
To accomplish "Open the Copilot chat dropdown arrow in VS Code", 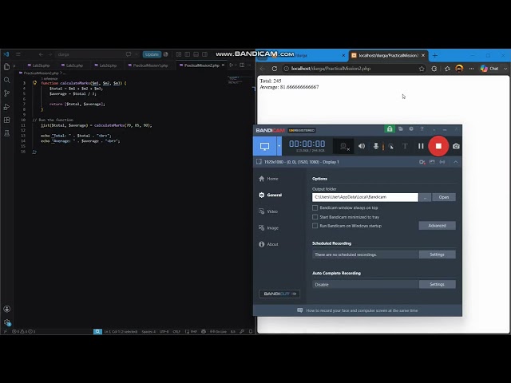I will (137, 54).
